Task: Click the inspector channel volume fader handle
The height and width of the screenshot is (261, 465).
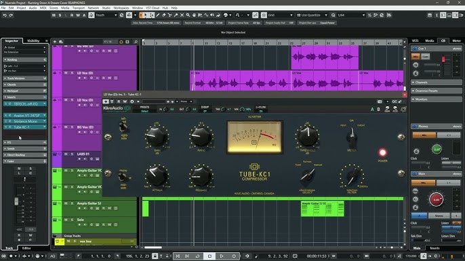Action: tap(16, 201)
